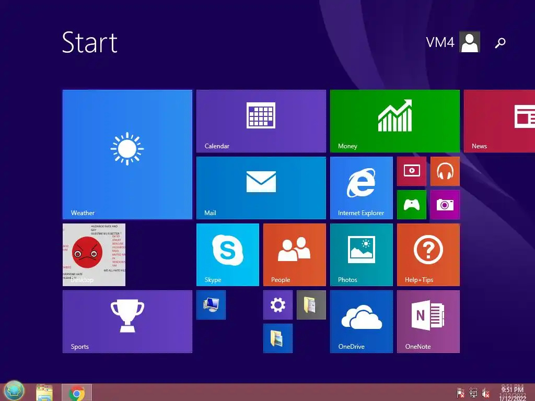Image resolution: width=535 pixels, height=401 pixels.
Task: Open Action Center flag tray icon
Action: (461, 393)
